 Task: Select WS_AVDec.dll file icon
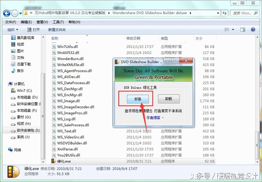[54, 77]
